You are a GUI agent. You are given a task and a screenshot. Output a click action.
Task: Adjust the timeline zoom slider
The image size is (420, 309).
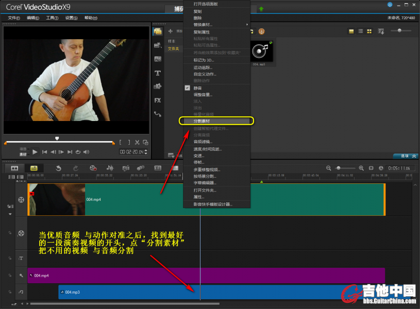(339, 168)
